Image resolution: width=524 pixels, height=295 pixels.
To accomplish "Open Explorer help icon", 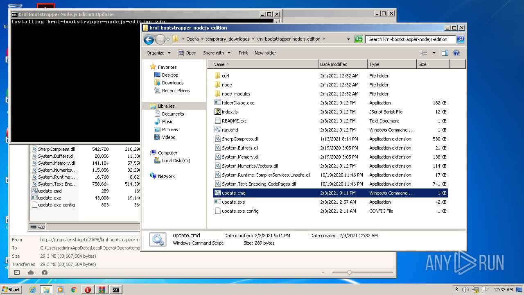I will 456,53.
